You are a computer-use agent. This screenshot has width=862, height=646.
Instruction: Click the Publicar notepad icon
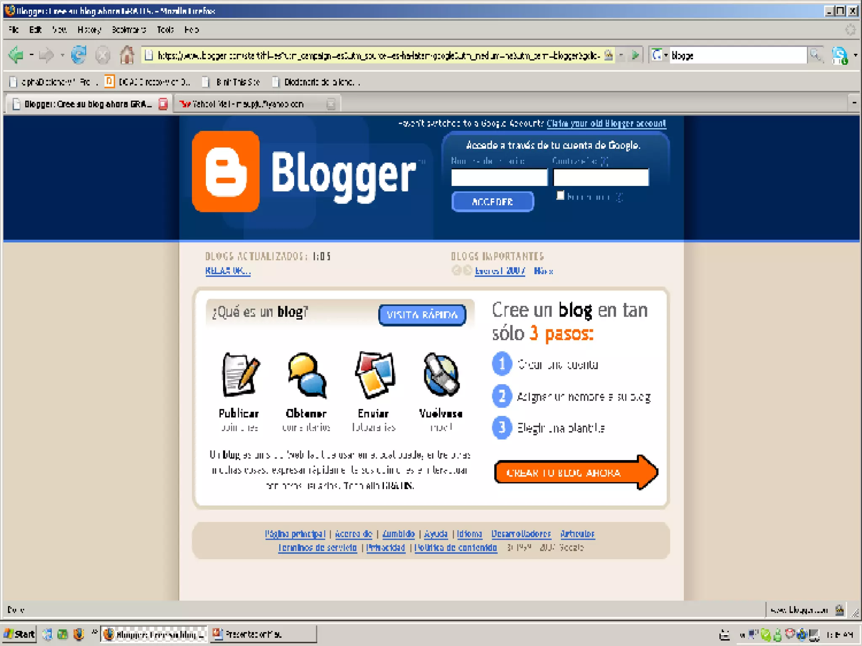coord(240,375)
